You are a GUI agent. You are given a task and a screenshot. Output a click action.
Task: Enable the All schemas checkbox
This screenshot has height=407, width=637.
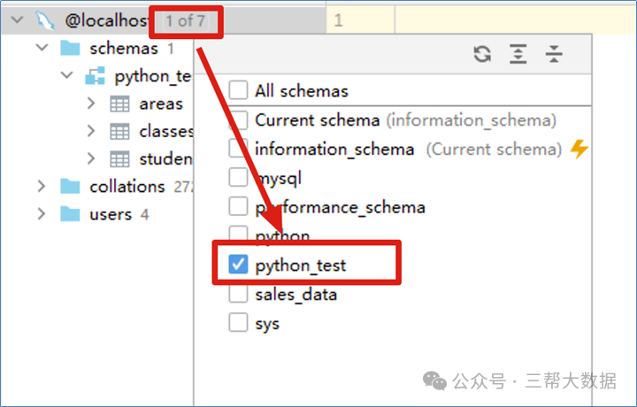click(x=238, y=90)
